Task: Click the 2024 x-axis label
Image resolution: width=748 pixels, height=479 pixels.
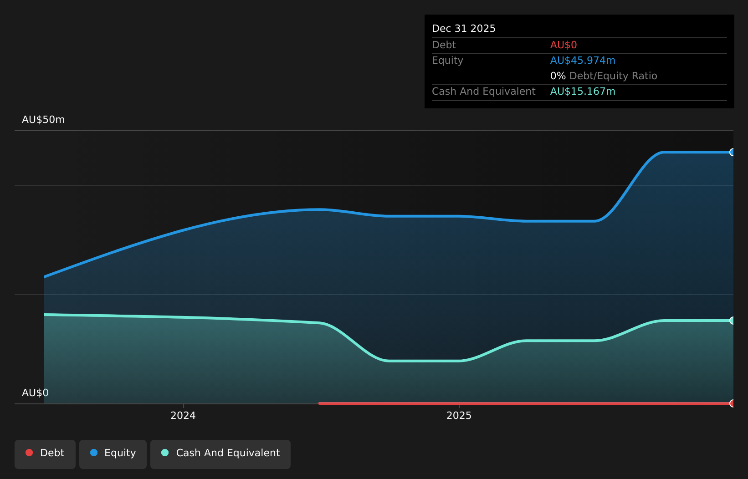Action: coord(183,416)
